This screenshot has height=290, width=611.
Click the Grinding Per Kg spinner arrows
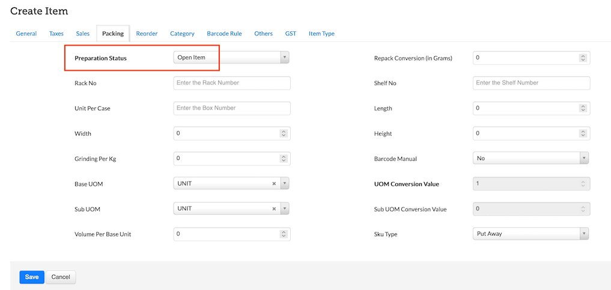(x=284, y=158)
